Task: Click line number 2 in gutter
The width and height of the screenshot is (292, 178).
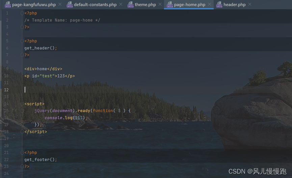Action: click(x=7, y=20)
